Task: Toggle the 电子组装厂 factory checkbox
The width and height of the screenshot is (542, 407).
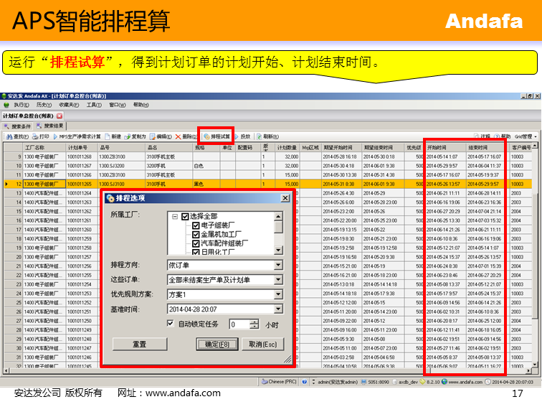Action: [x=195, y=225]
